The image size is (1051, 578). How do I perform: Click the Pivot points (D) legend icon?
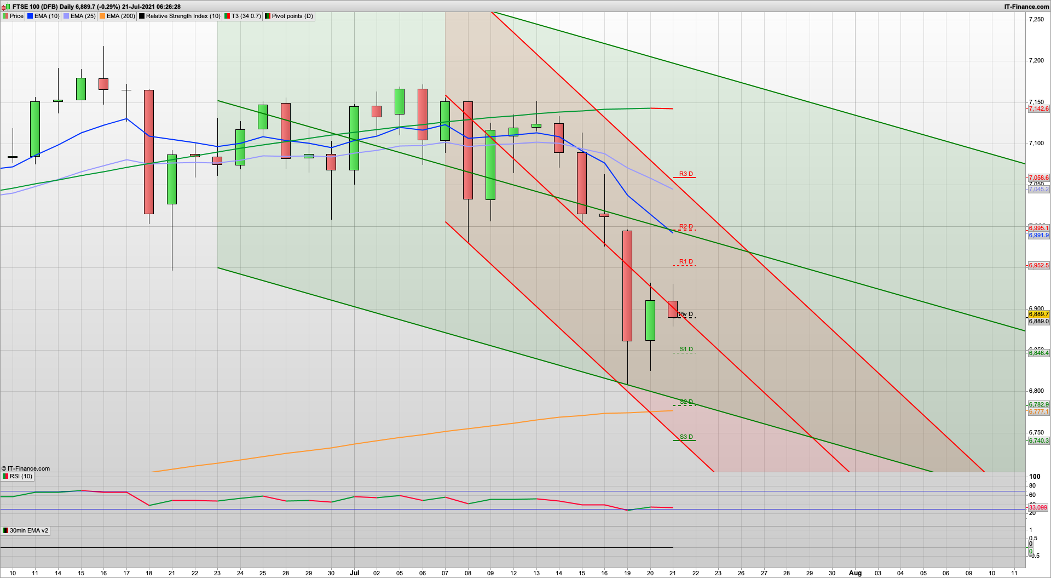point(267,16)
